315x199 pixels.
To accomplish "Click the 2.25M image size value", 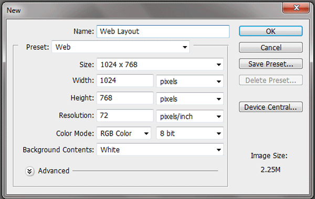I will (x=270, y=170).
